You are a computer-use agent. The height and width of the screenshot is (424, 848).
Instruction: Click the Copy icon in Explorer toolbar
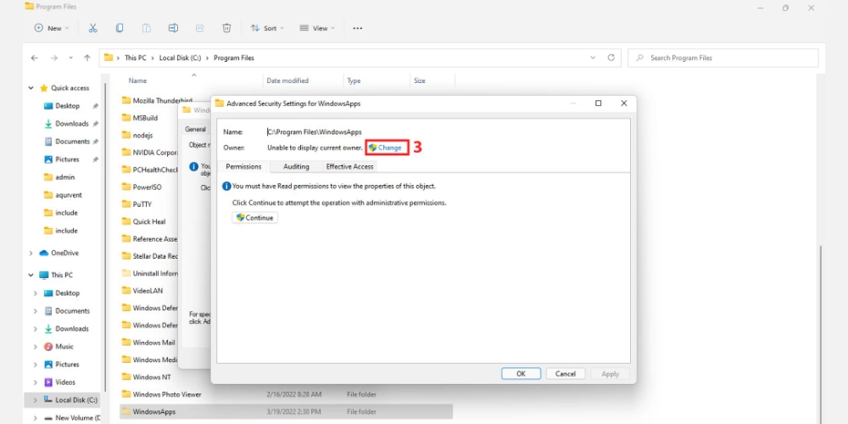click(120, 28)
